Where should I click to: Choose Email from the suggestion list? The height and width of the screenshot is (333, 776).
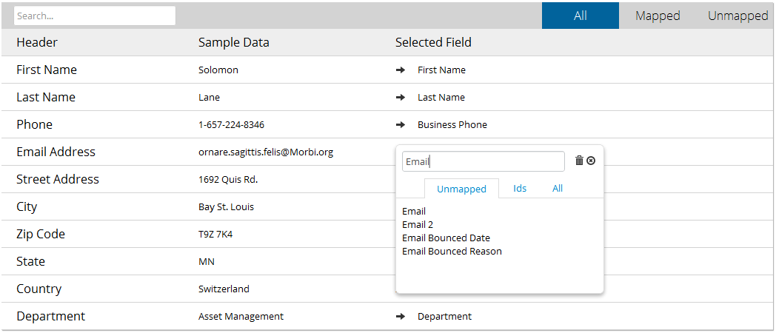click(414, 212)
